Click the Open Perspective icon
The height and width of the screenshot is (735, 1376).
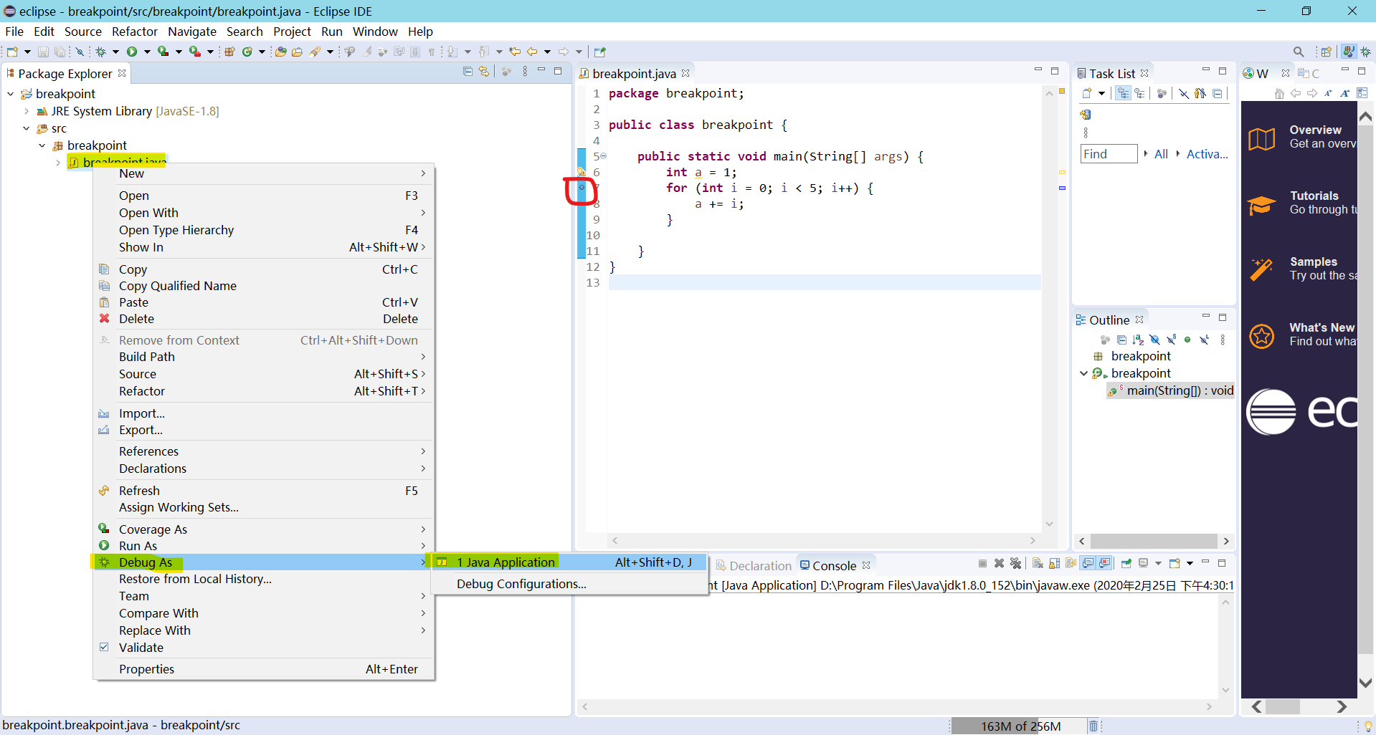click(x=1327, y=52)
